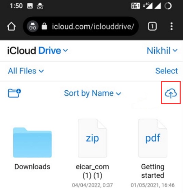Tap the incognito icon in the address bar
The height and width of the screenshot is (193, 183).
click(33, 26)
